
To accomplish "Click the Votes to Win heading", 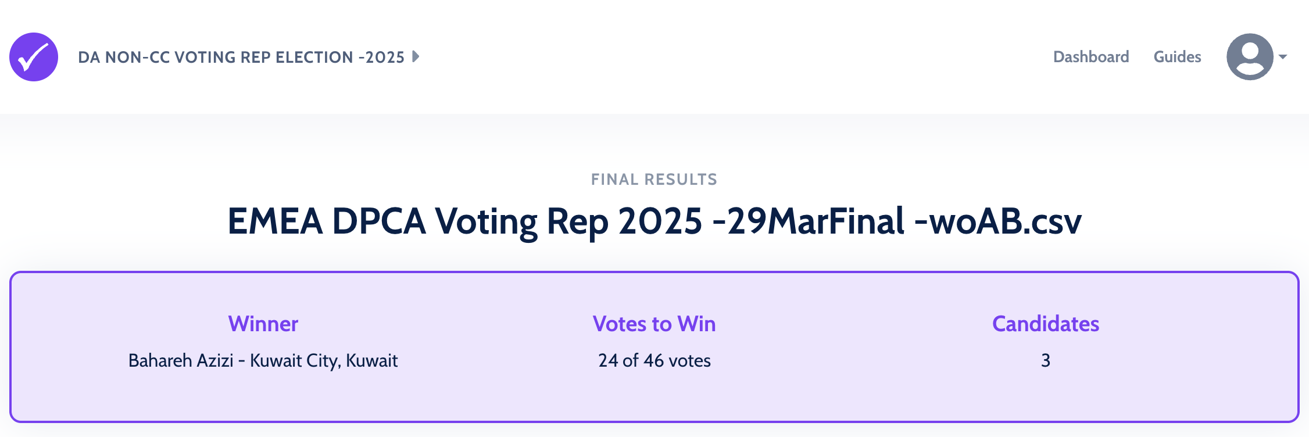I will (x=654, y=324).
